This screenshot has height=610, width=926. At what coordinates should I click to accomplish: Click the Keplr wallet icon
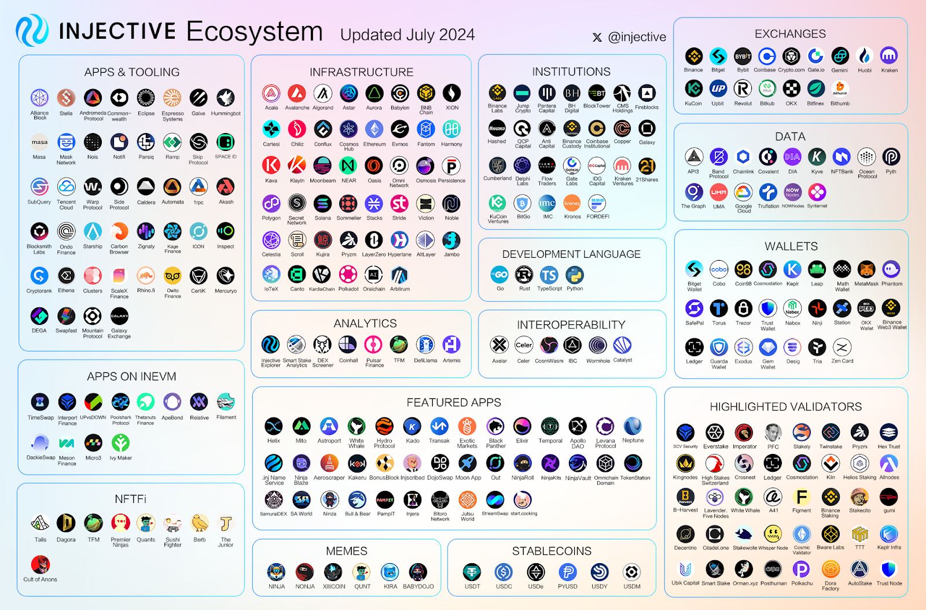792,269
